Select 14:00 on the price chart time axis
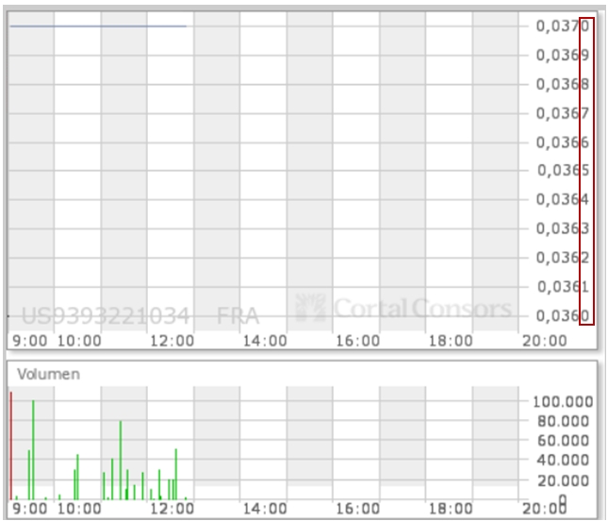Screen dimensions: 608x521 (265, 342)
